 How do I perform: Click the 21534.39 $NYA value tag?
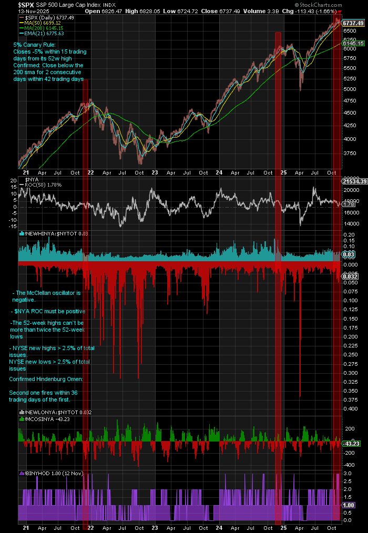354,181
